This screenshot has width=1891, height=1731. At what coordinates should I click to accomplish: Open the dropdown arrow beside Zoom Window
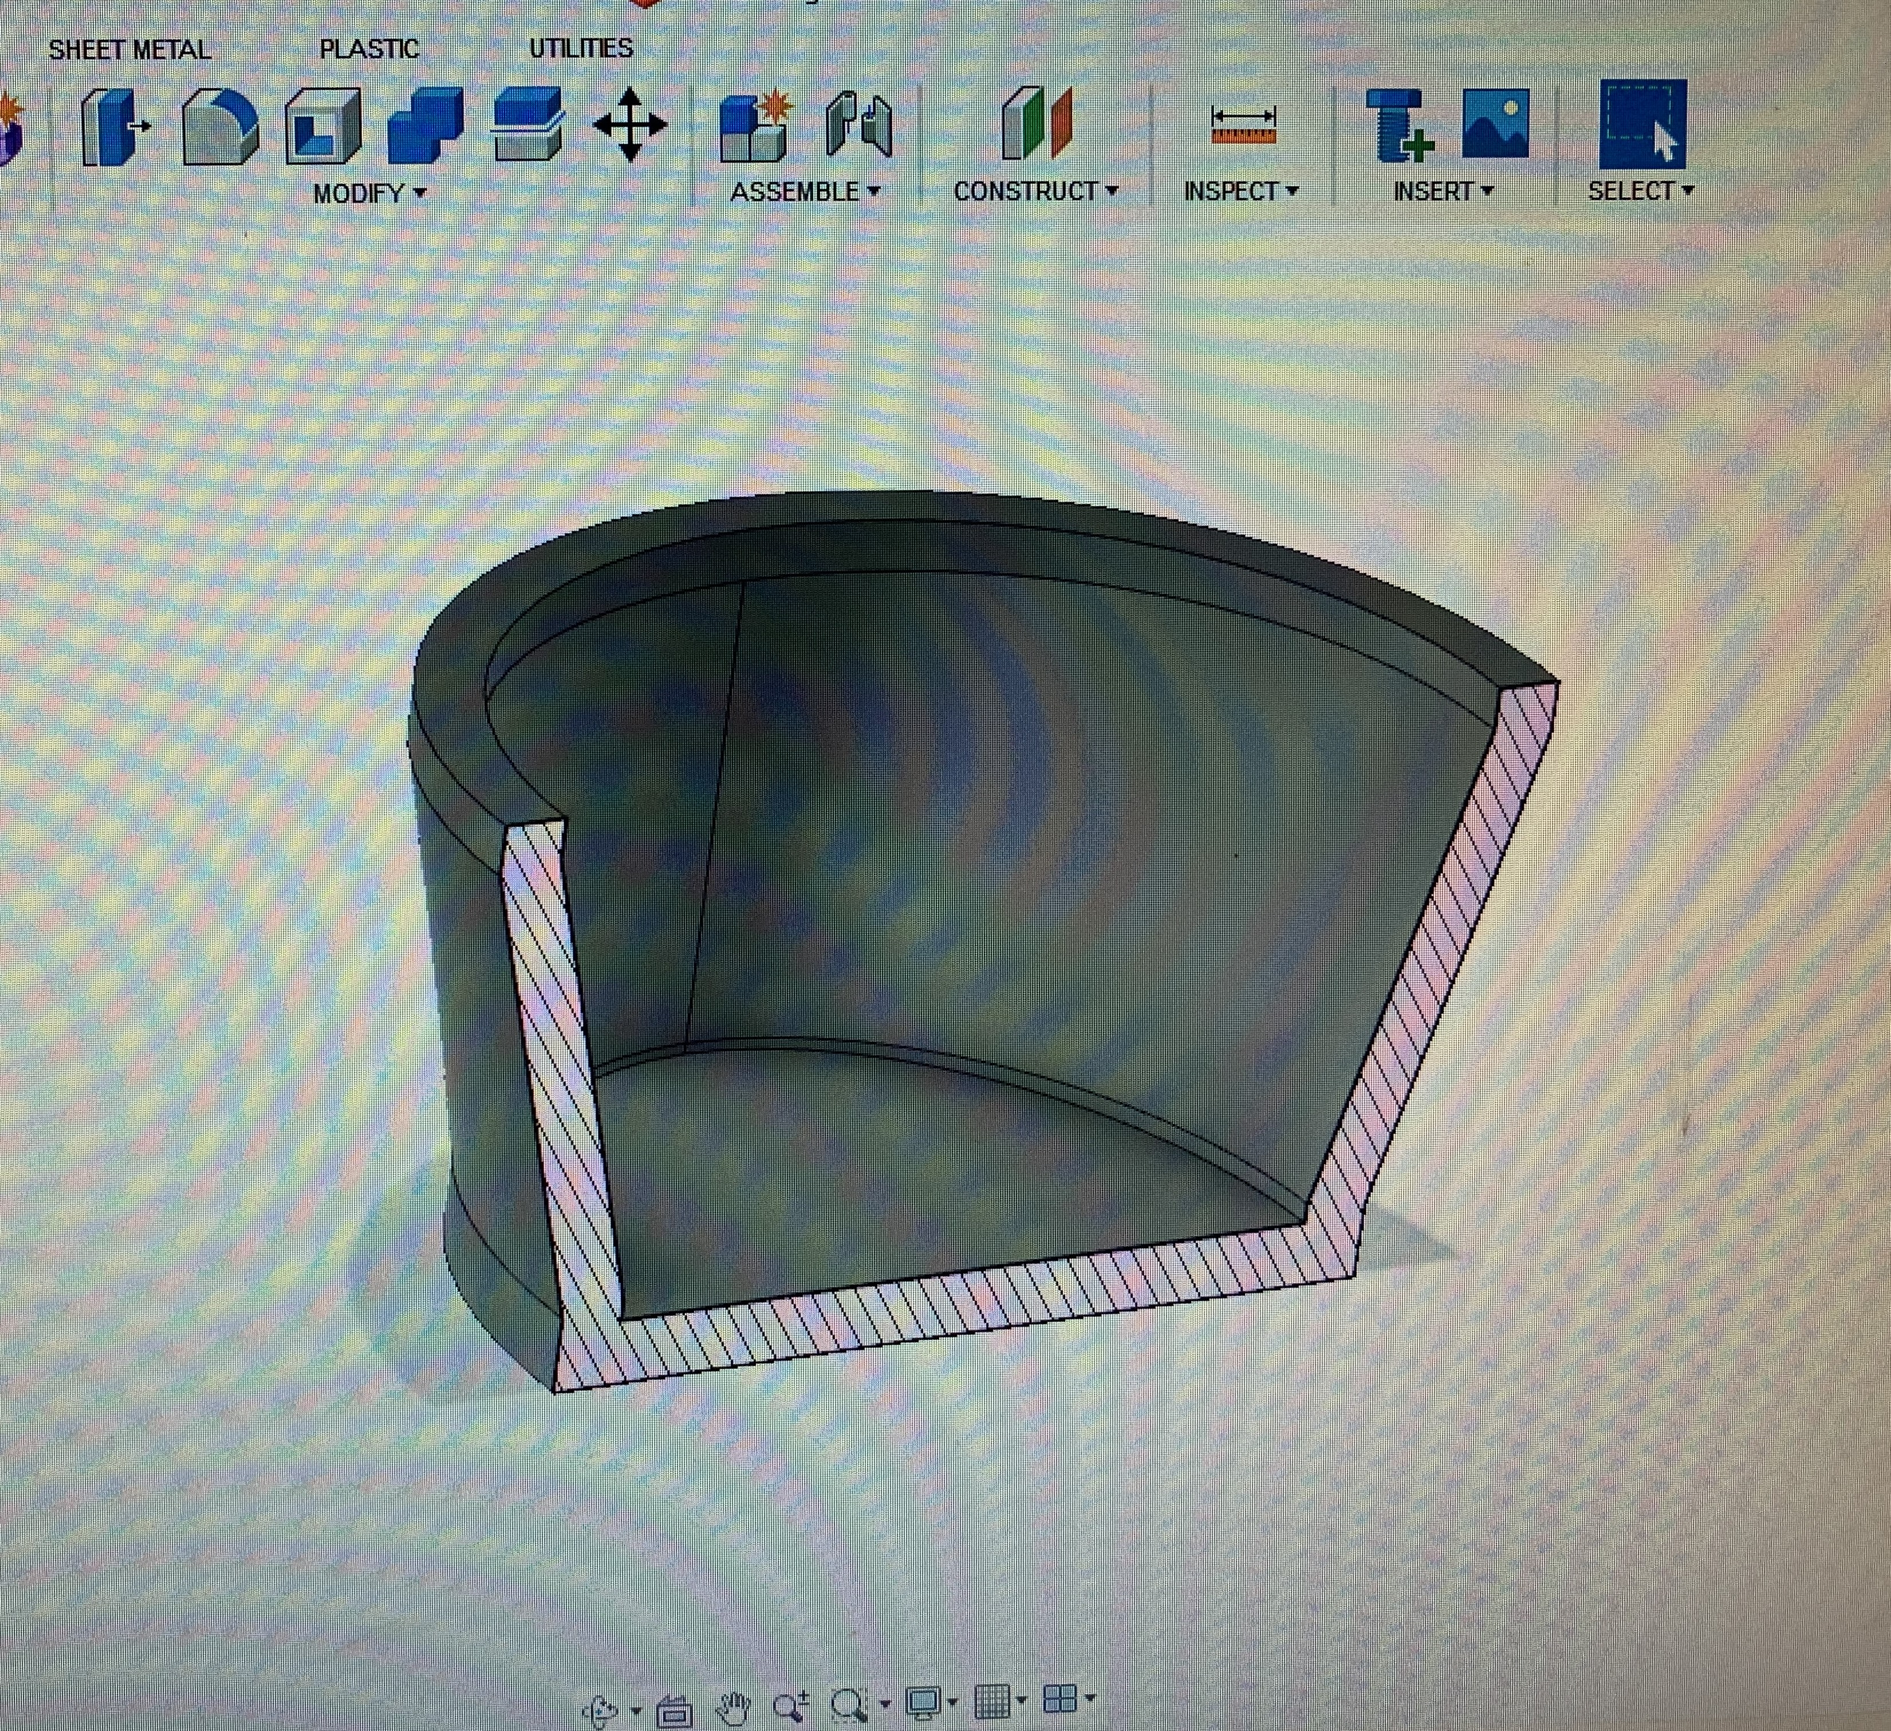(885, 1704)
